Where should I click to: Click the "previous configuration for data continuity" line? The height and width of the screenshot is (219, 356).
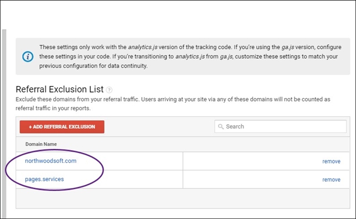pyautogui.click(x=93, y=66)
